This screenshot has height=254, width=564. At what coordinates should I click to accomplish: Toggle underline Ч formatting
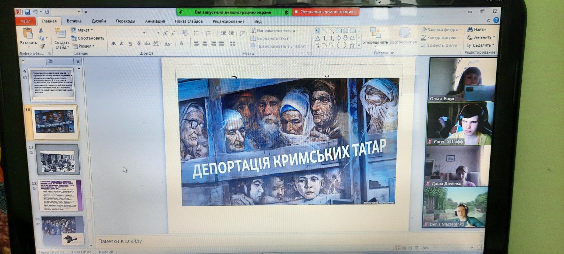[x=130, y=43]
